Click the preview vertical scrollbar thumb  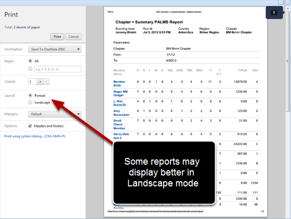(288, 61)
